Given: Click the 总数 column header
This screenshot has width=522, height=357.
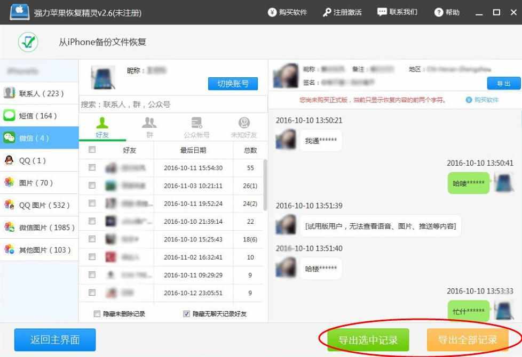Looking at the screenshot, I should click(250, 150).
